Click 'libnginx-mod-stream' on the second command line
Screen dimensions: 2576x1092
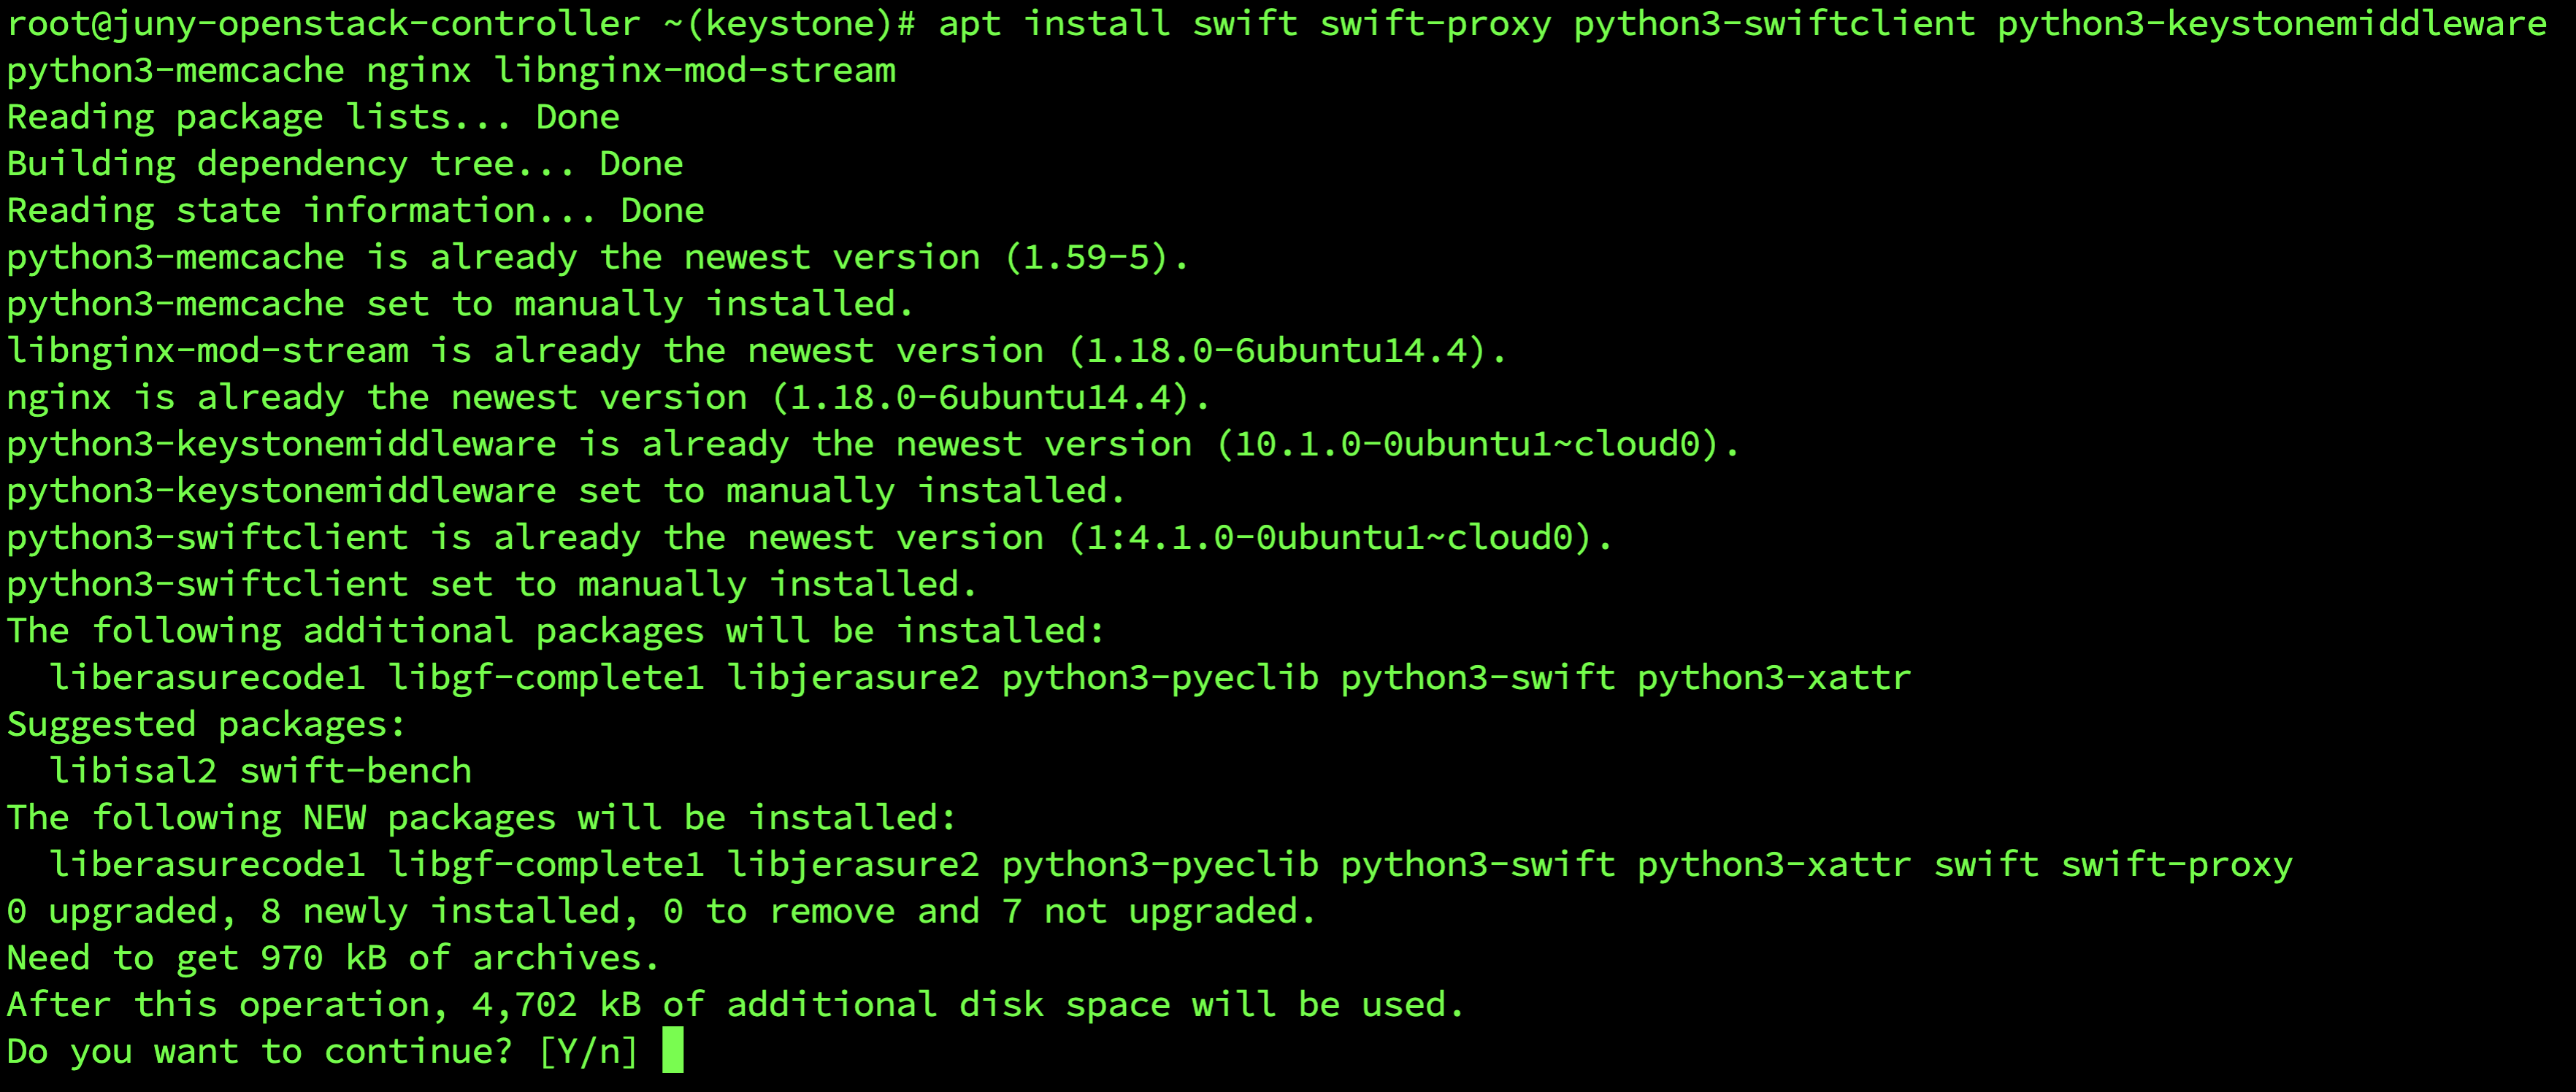click(x=694, y=70)
